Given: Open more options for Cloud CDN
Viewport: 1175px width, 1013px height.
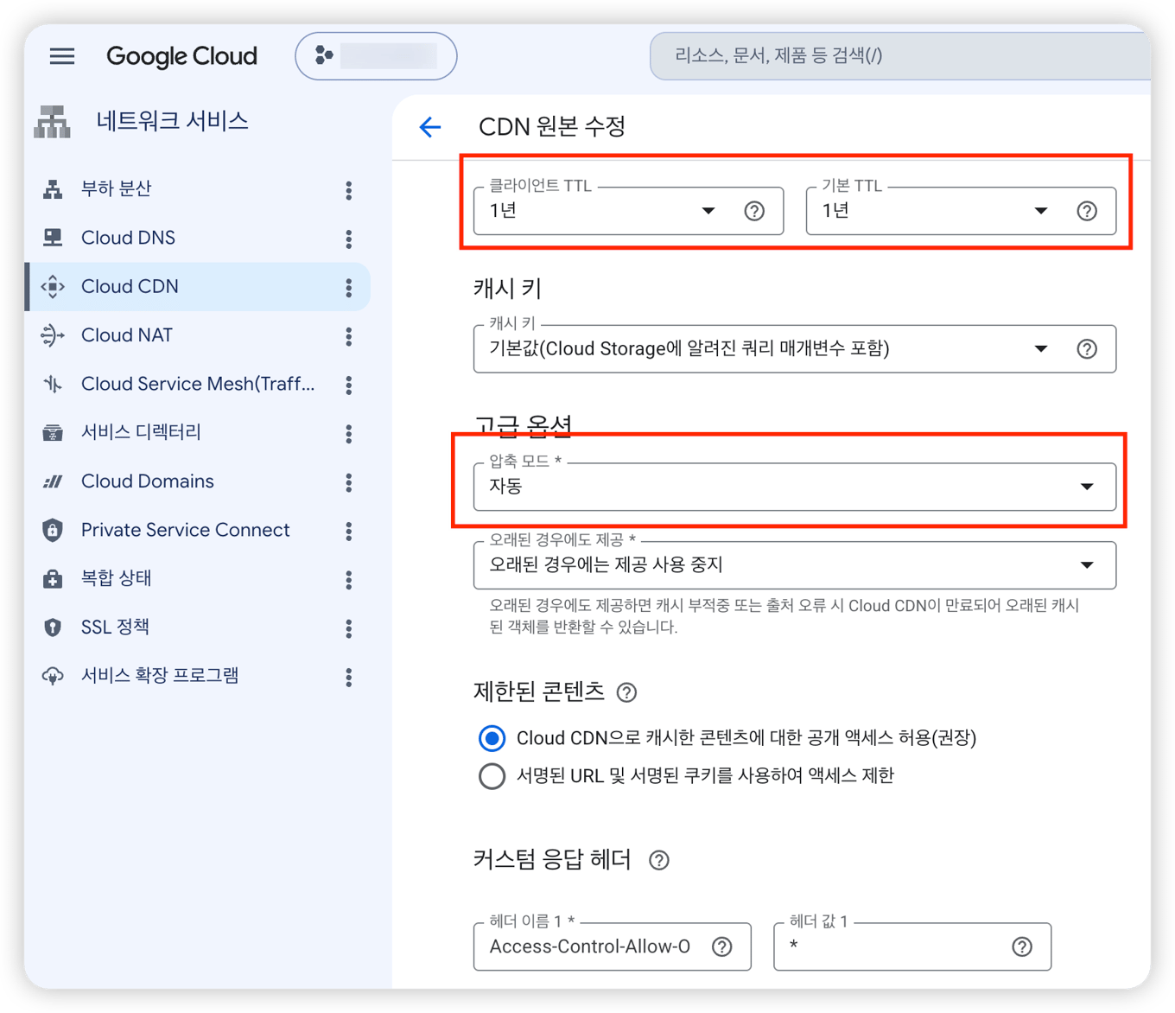Looking at the screenshot, I should (349, 288).
